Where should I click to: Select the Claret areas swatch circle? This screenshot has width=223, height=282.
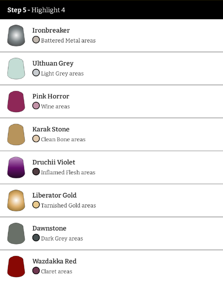[36, 271]
